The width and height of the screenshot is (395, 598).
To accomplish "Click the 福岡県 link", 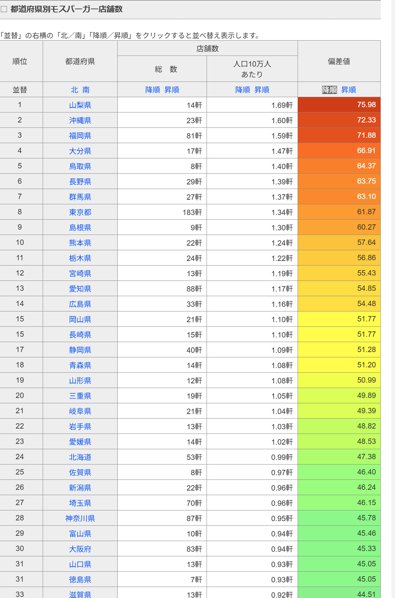I will tap(80, 136).
